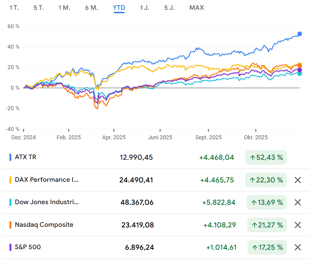
Task: Open the S&P 500 index link
Action: 28,247
